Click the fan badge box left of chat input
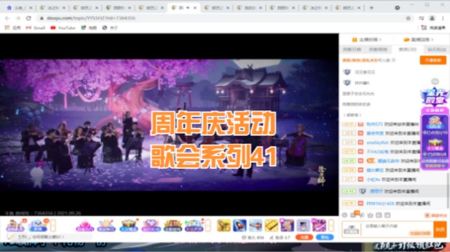 351,230
